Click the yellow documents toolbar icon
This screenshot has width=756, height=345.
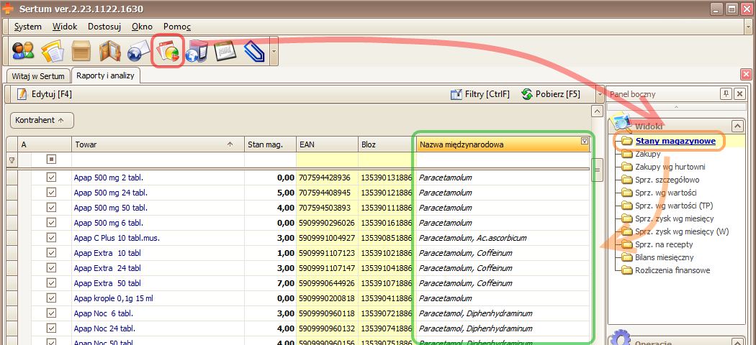(x=52, y=52)
